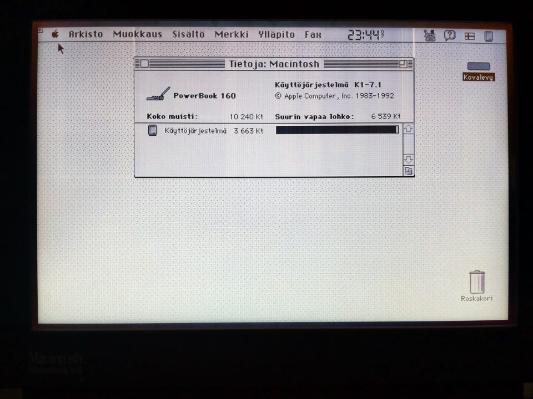The image size is (533, 399).
Task: Click the Käyttöjärjestelmä row icon
Action: [153, 130]
